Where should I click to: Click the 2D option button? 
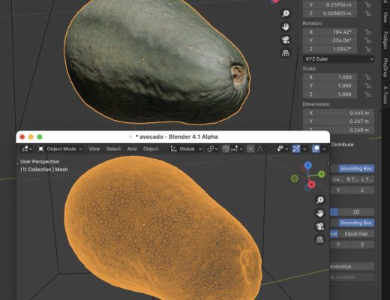356,212
